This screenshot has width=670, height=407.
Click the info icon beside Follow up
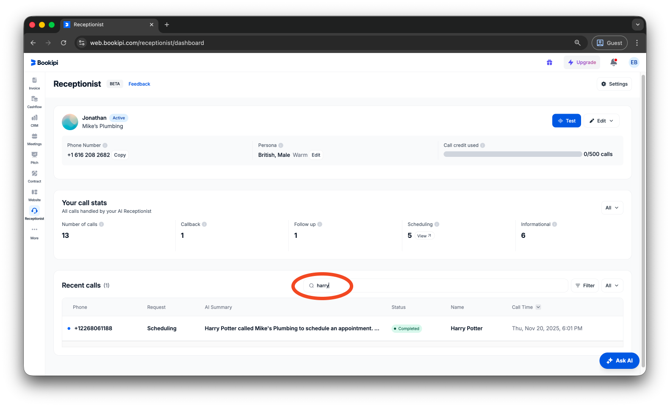(320, 224)
